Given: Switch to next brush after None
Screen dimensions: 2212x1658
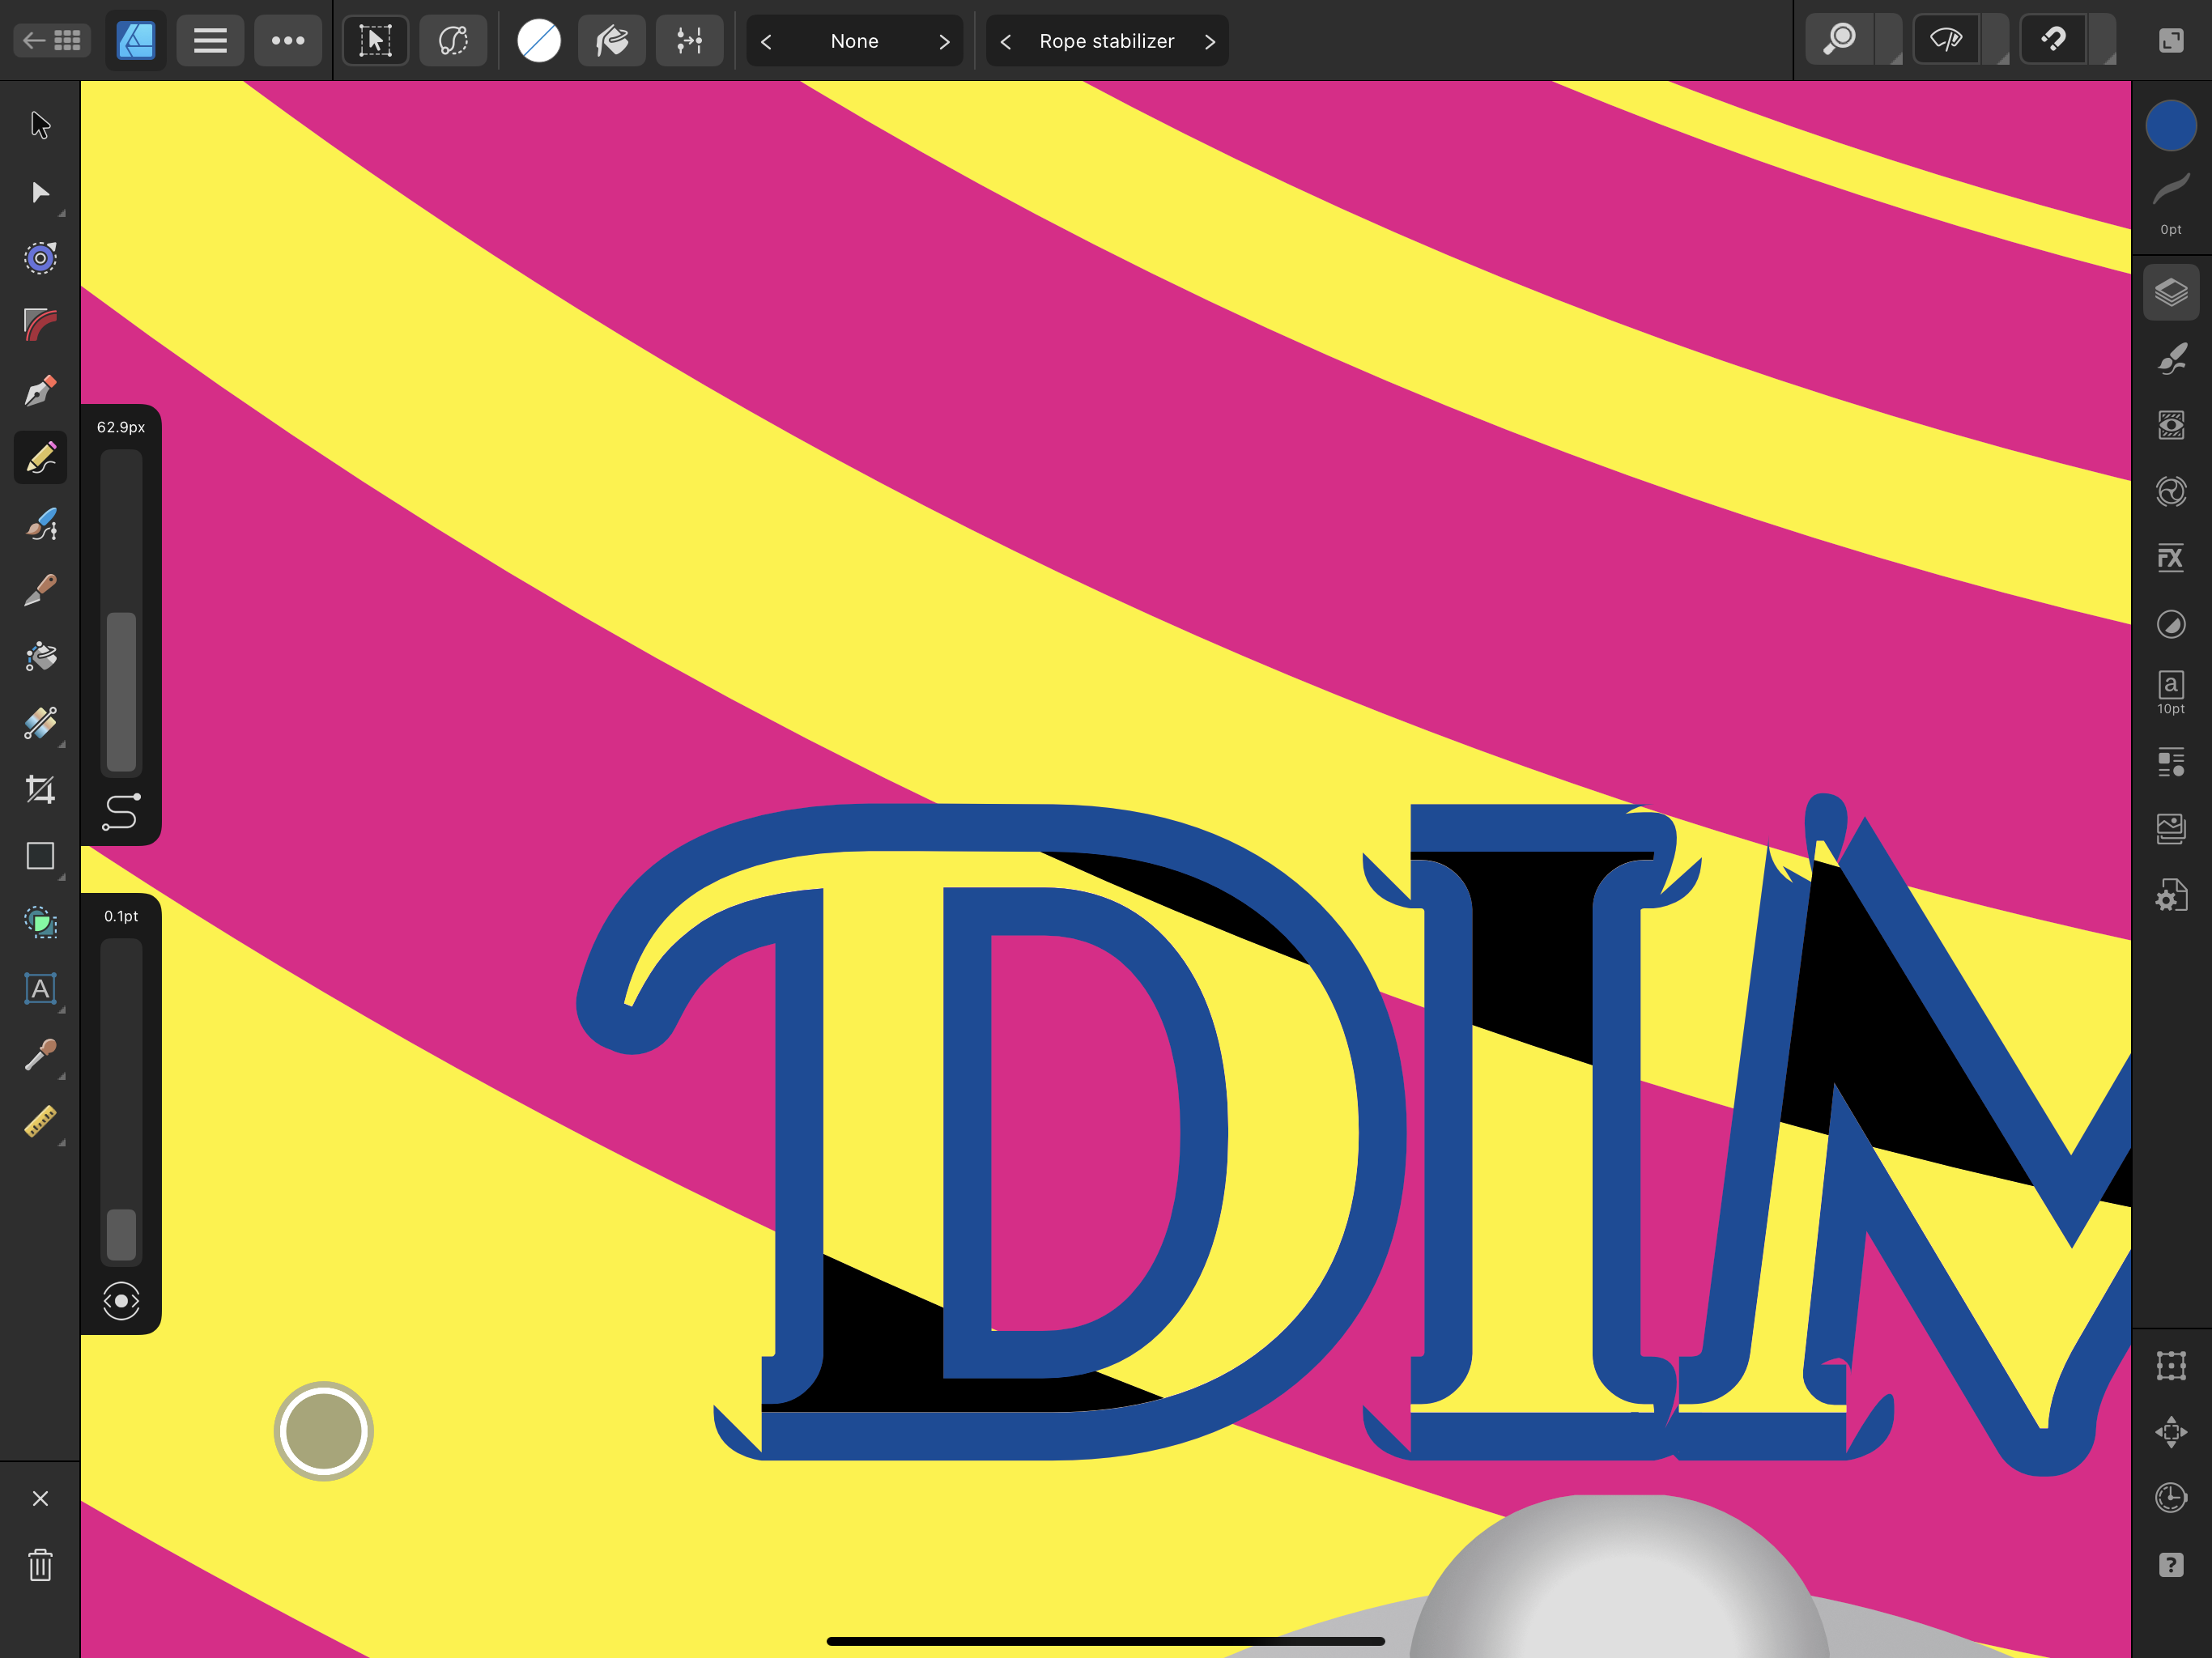Looking at the screenshot, I should pos(944,41).
